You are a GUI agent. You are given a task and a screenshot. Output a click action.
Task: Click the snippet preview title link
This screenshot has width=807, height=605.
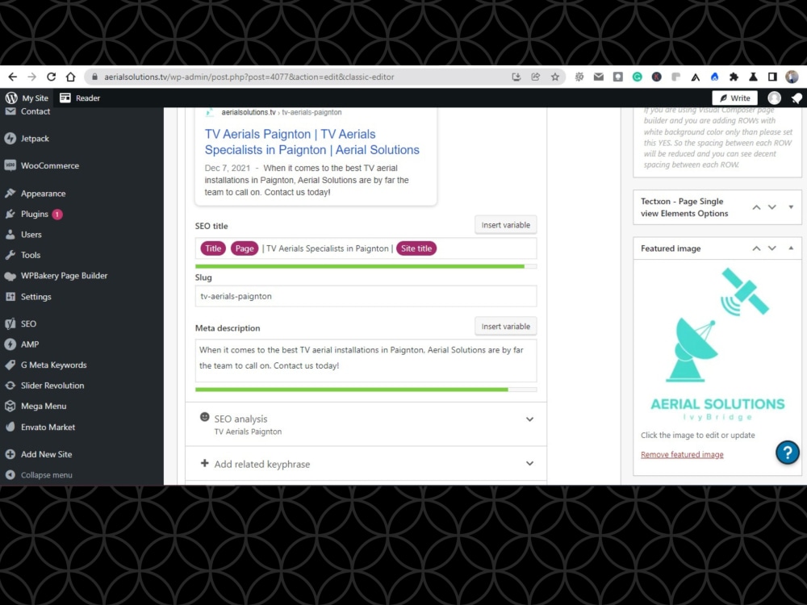coord(312,142)
